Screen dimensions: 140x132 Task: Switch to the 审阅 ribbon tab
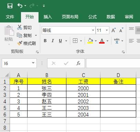pos(129,17)
